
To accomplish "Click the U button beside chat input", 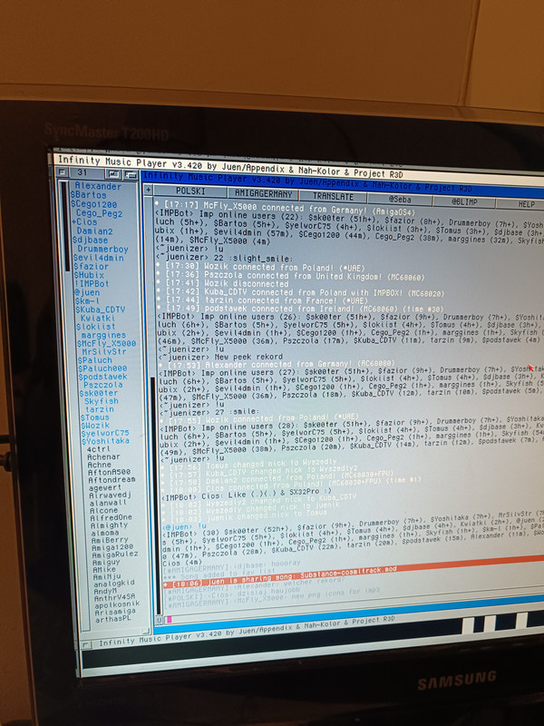I will (160, 620).
